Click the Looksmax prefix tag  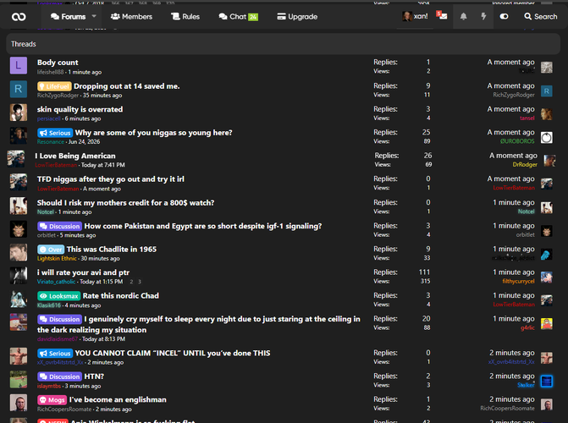[x=58, y=296]
